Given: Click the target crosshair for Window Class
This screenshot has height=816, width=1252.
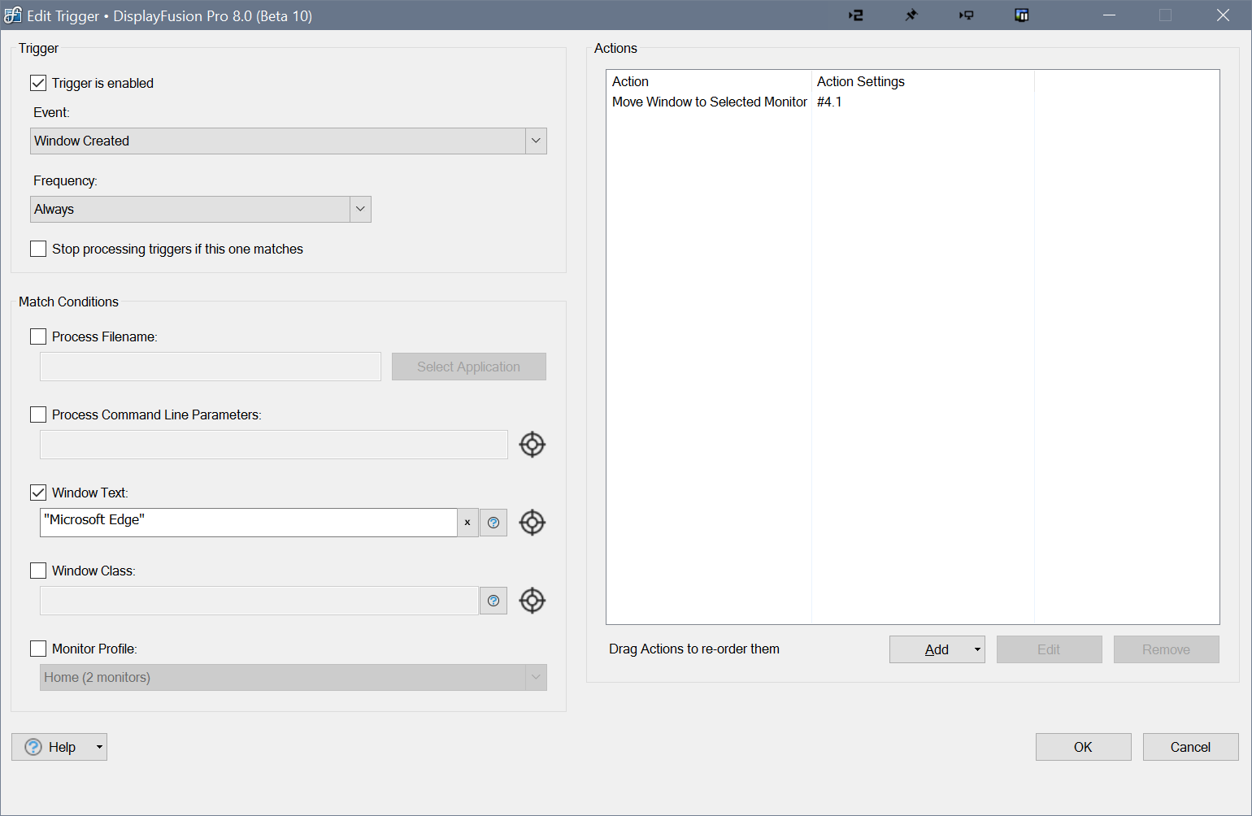Looking at the screenshot, I should pos(532,601).
